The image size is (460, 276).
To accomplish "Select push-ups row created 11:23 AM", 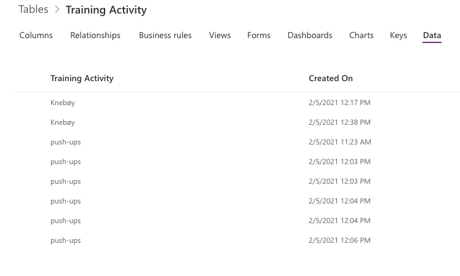I will pyautogui.click(x=237, y=142).
